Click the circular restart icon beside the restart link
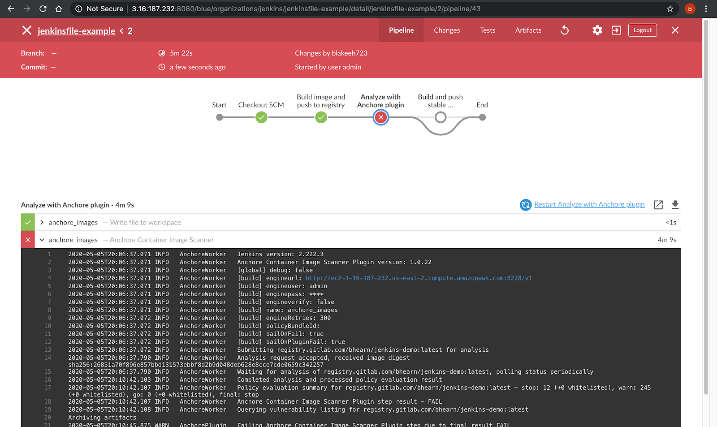Image resolution: width=717 pixels, height=427 pixels. point(525,205)
